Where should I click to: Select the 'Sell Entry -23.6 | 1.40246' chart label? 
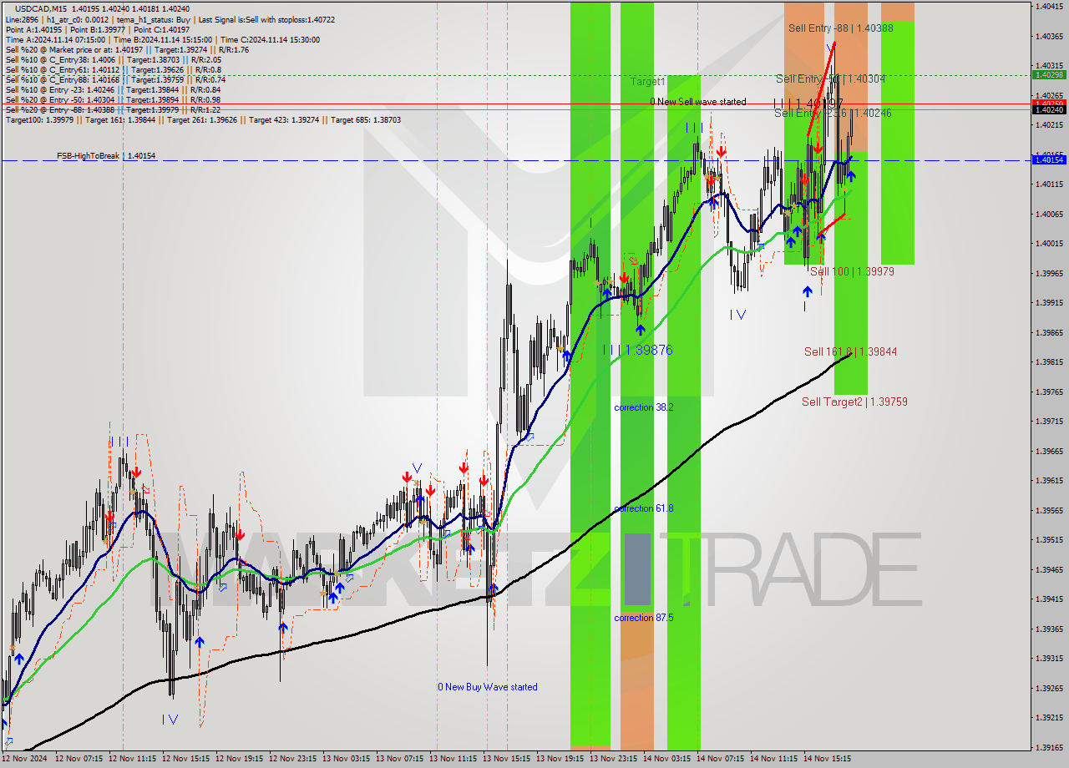point(833,113)
